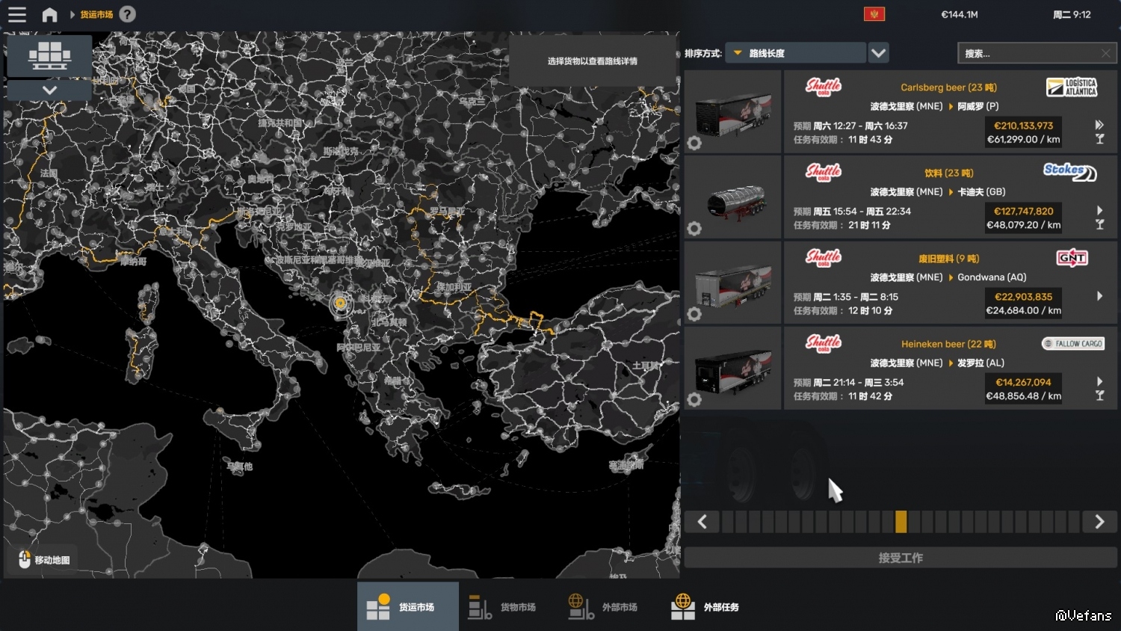Go to the home screen icon
The height and width of the screenshot is (631, 1121).
(x=49, y=14)
